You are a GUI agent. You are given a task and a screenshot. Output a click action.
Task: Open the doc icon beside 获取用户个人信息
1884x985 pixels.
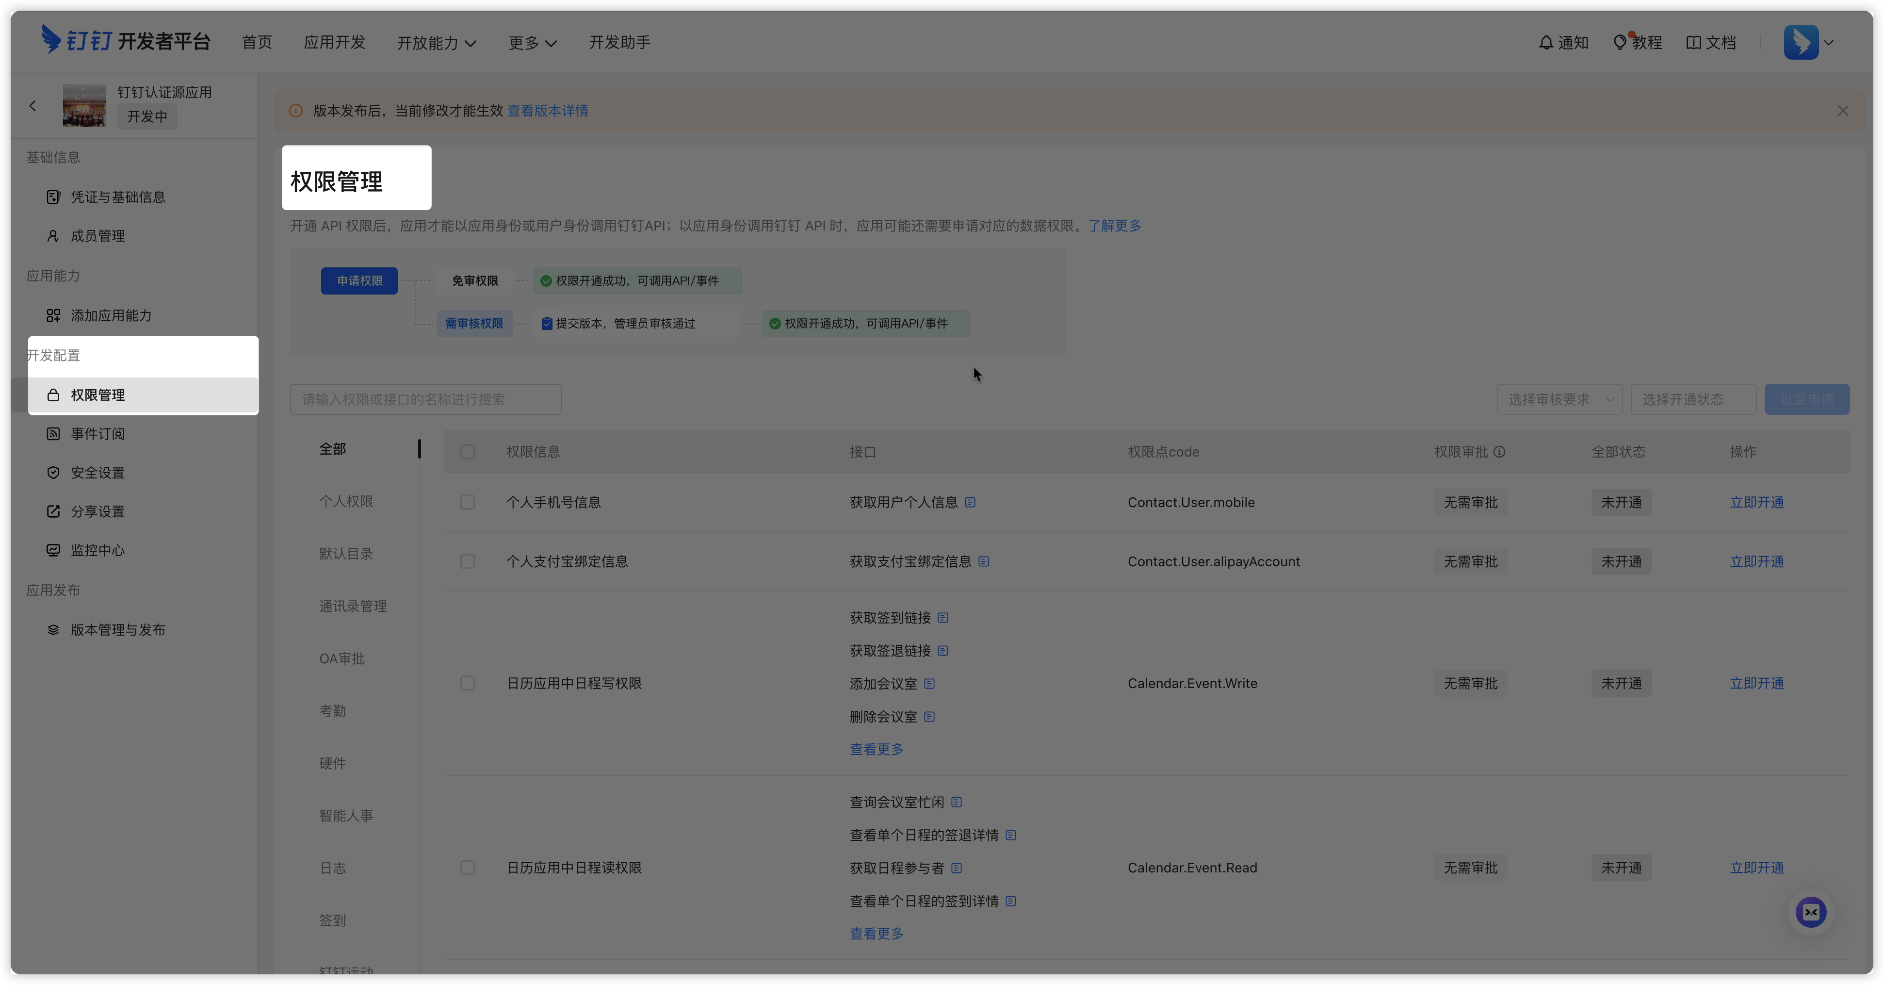970,502
